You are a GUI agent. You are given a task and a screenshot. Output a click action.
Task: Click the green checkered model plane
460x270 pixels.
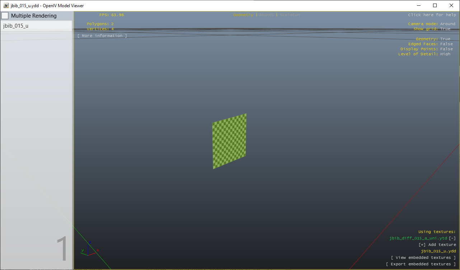[x=229, y=141]
